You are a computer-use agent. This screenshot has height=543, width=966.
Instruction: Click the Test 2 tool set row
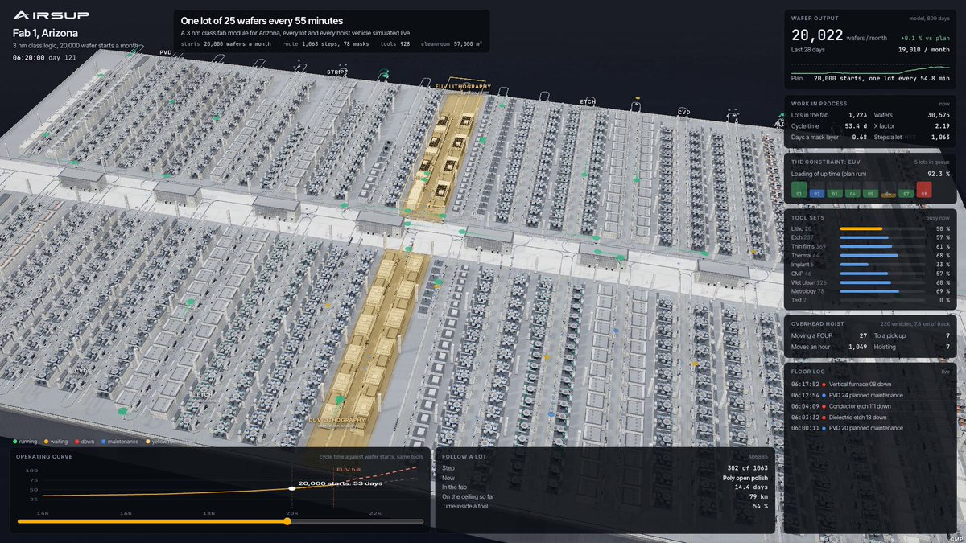tap(870, 300)
